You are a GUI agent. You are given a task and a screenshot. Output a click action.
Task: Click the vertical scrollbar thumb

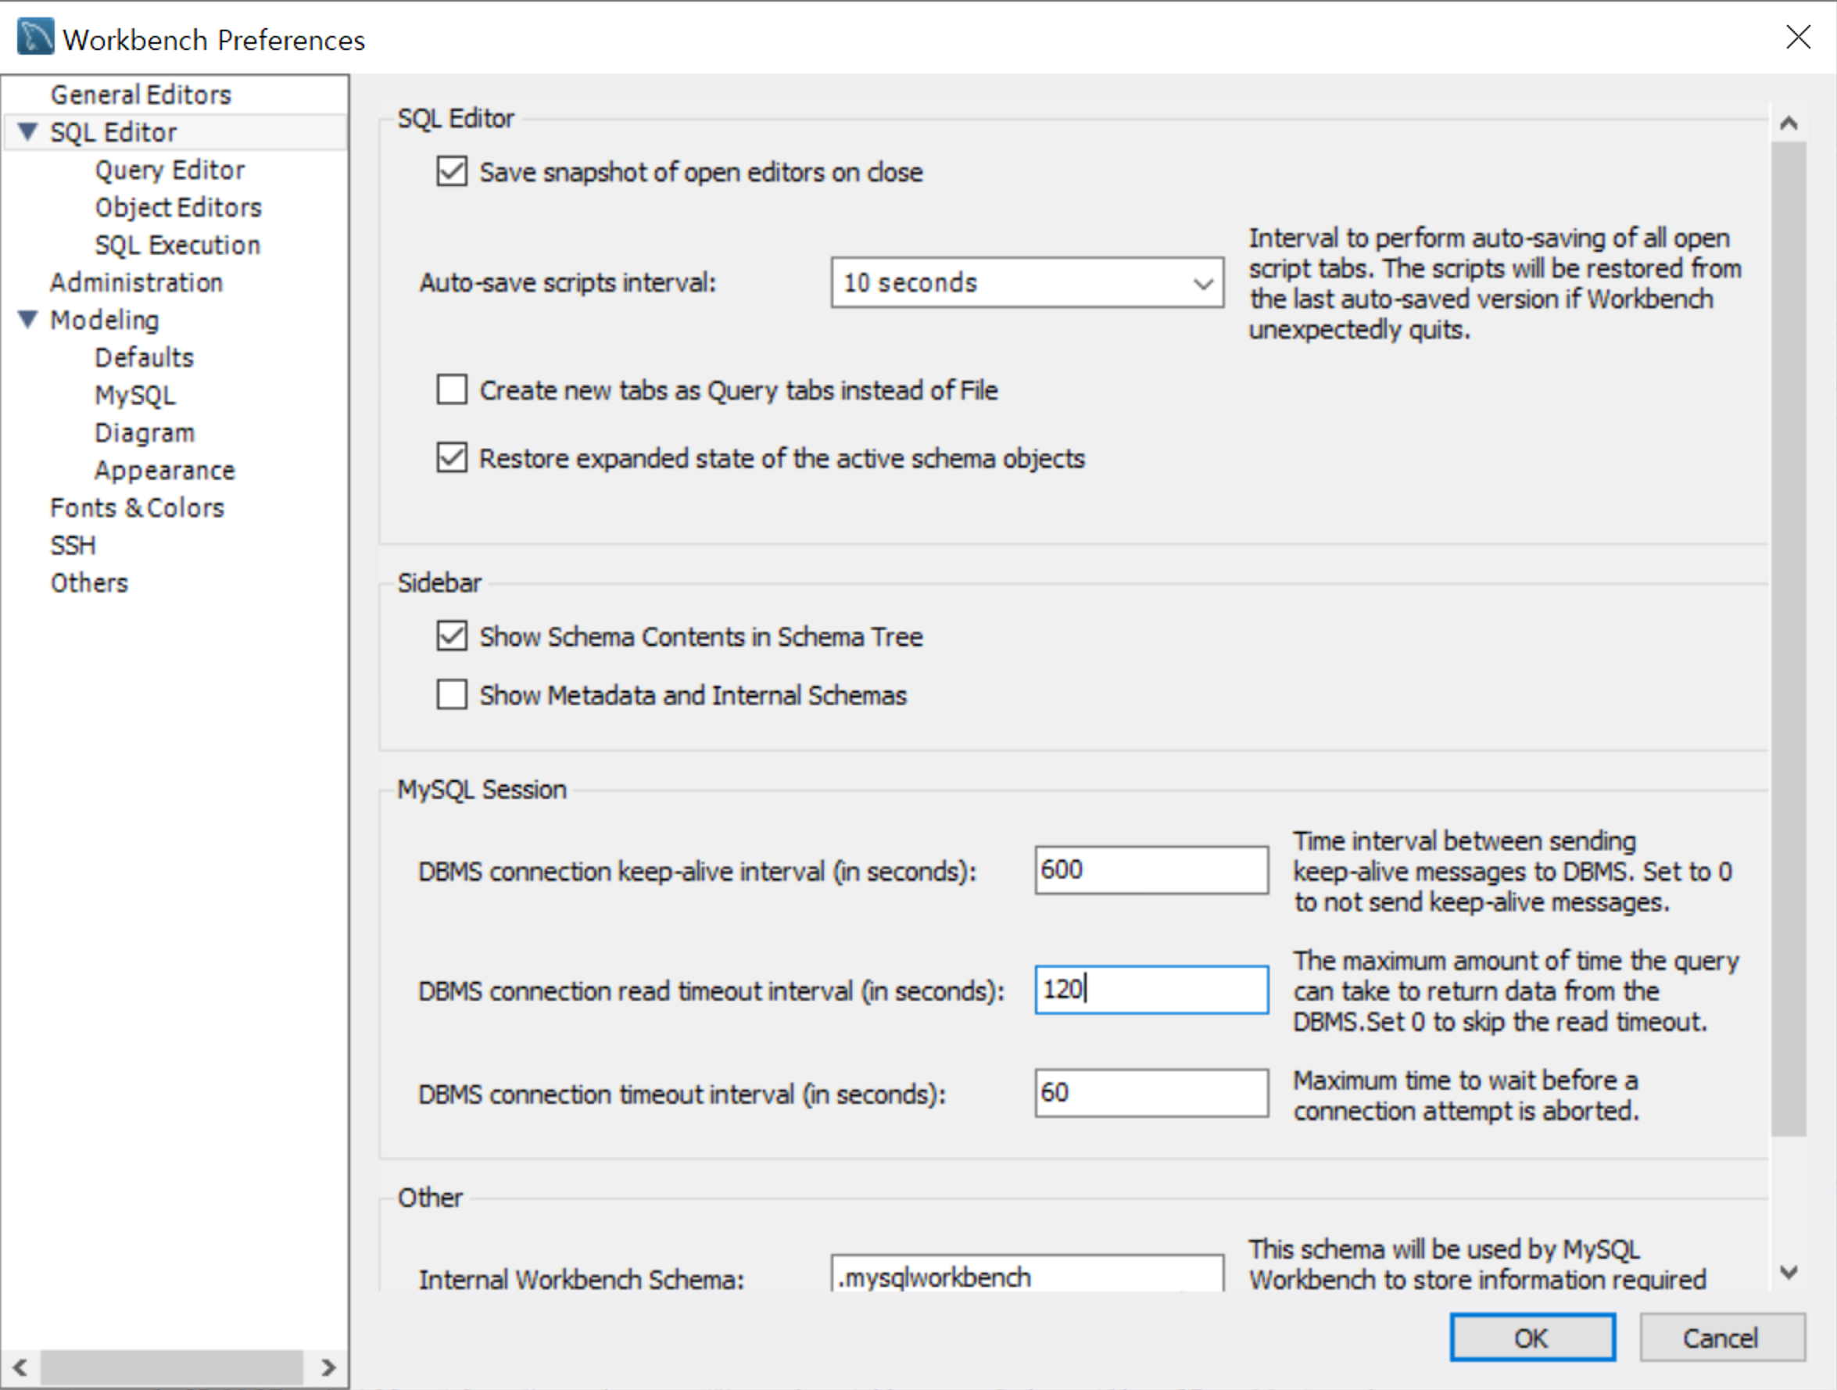[1789, 638]
